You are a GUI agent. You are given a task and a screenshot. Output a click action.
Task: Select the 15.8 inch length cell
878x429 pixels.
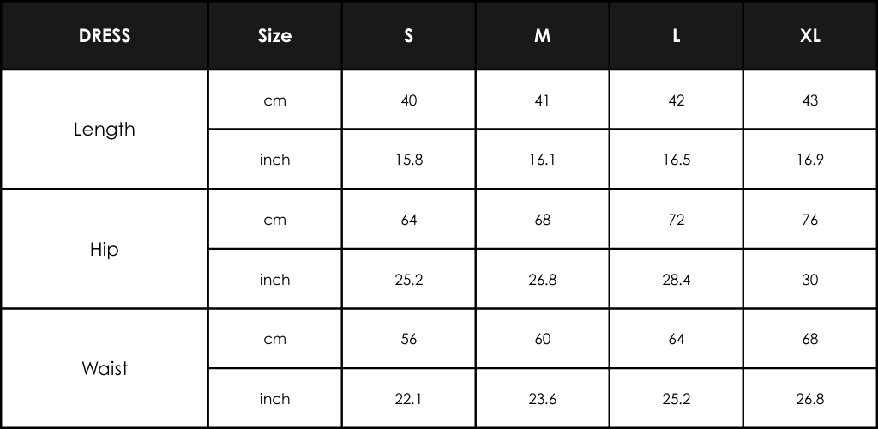409,160
